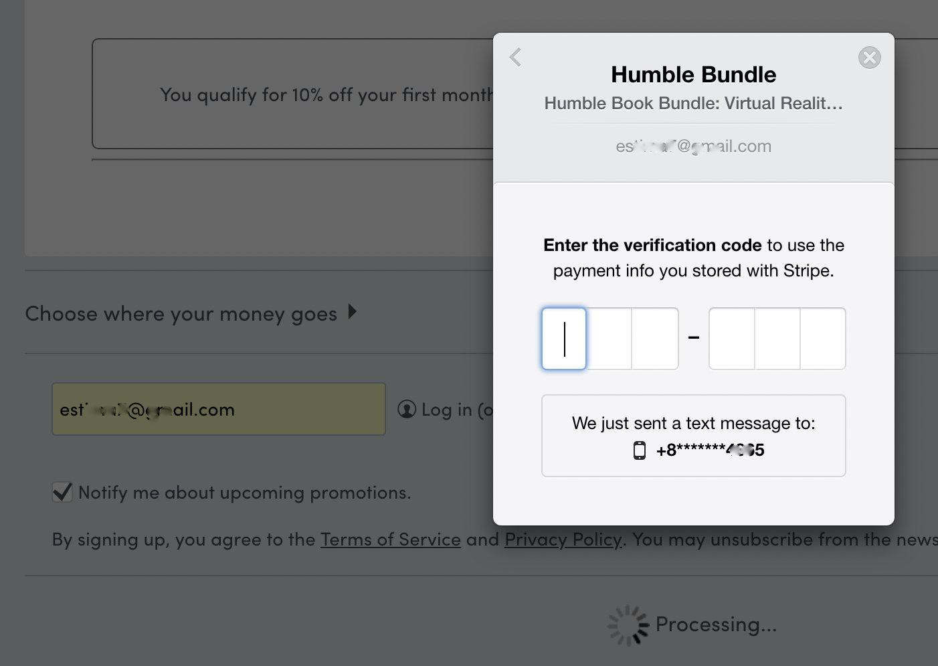Open the 'Log in' link text
The image size is (938, 666).
[x=447, y=410]
